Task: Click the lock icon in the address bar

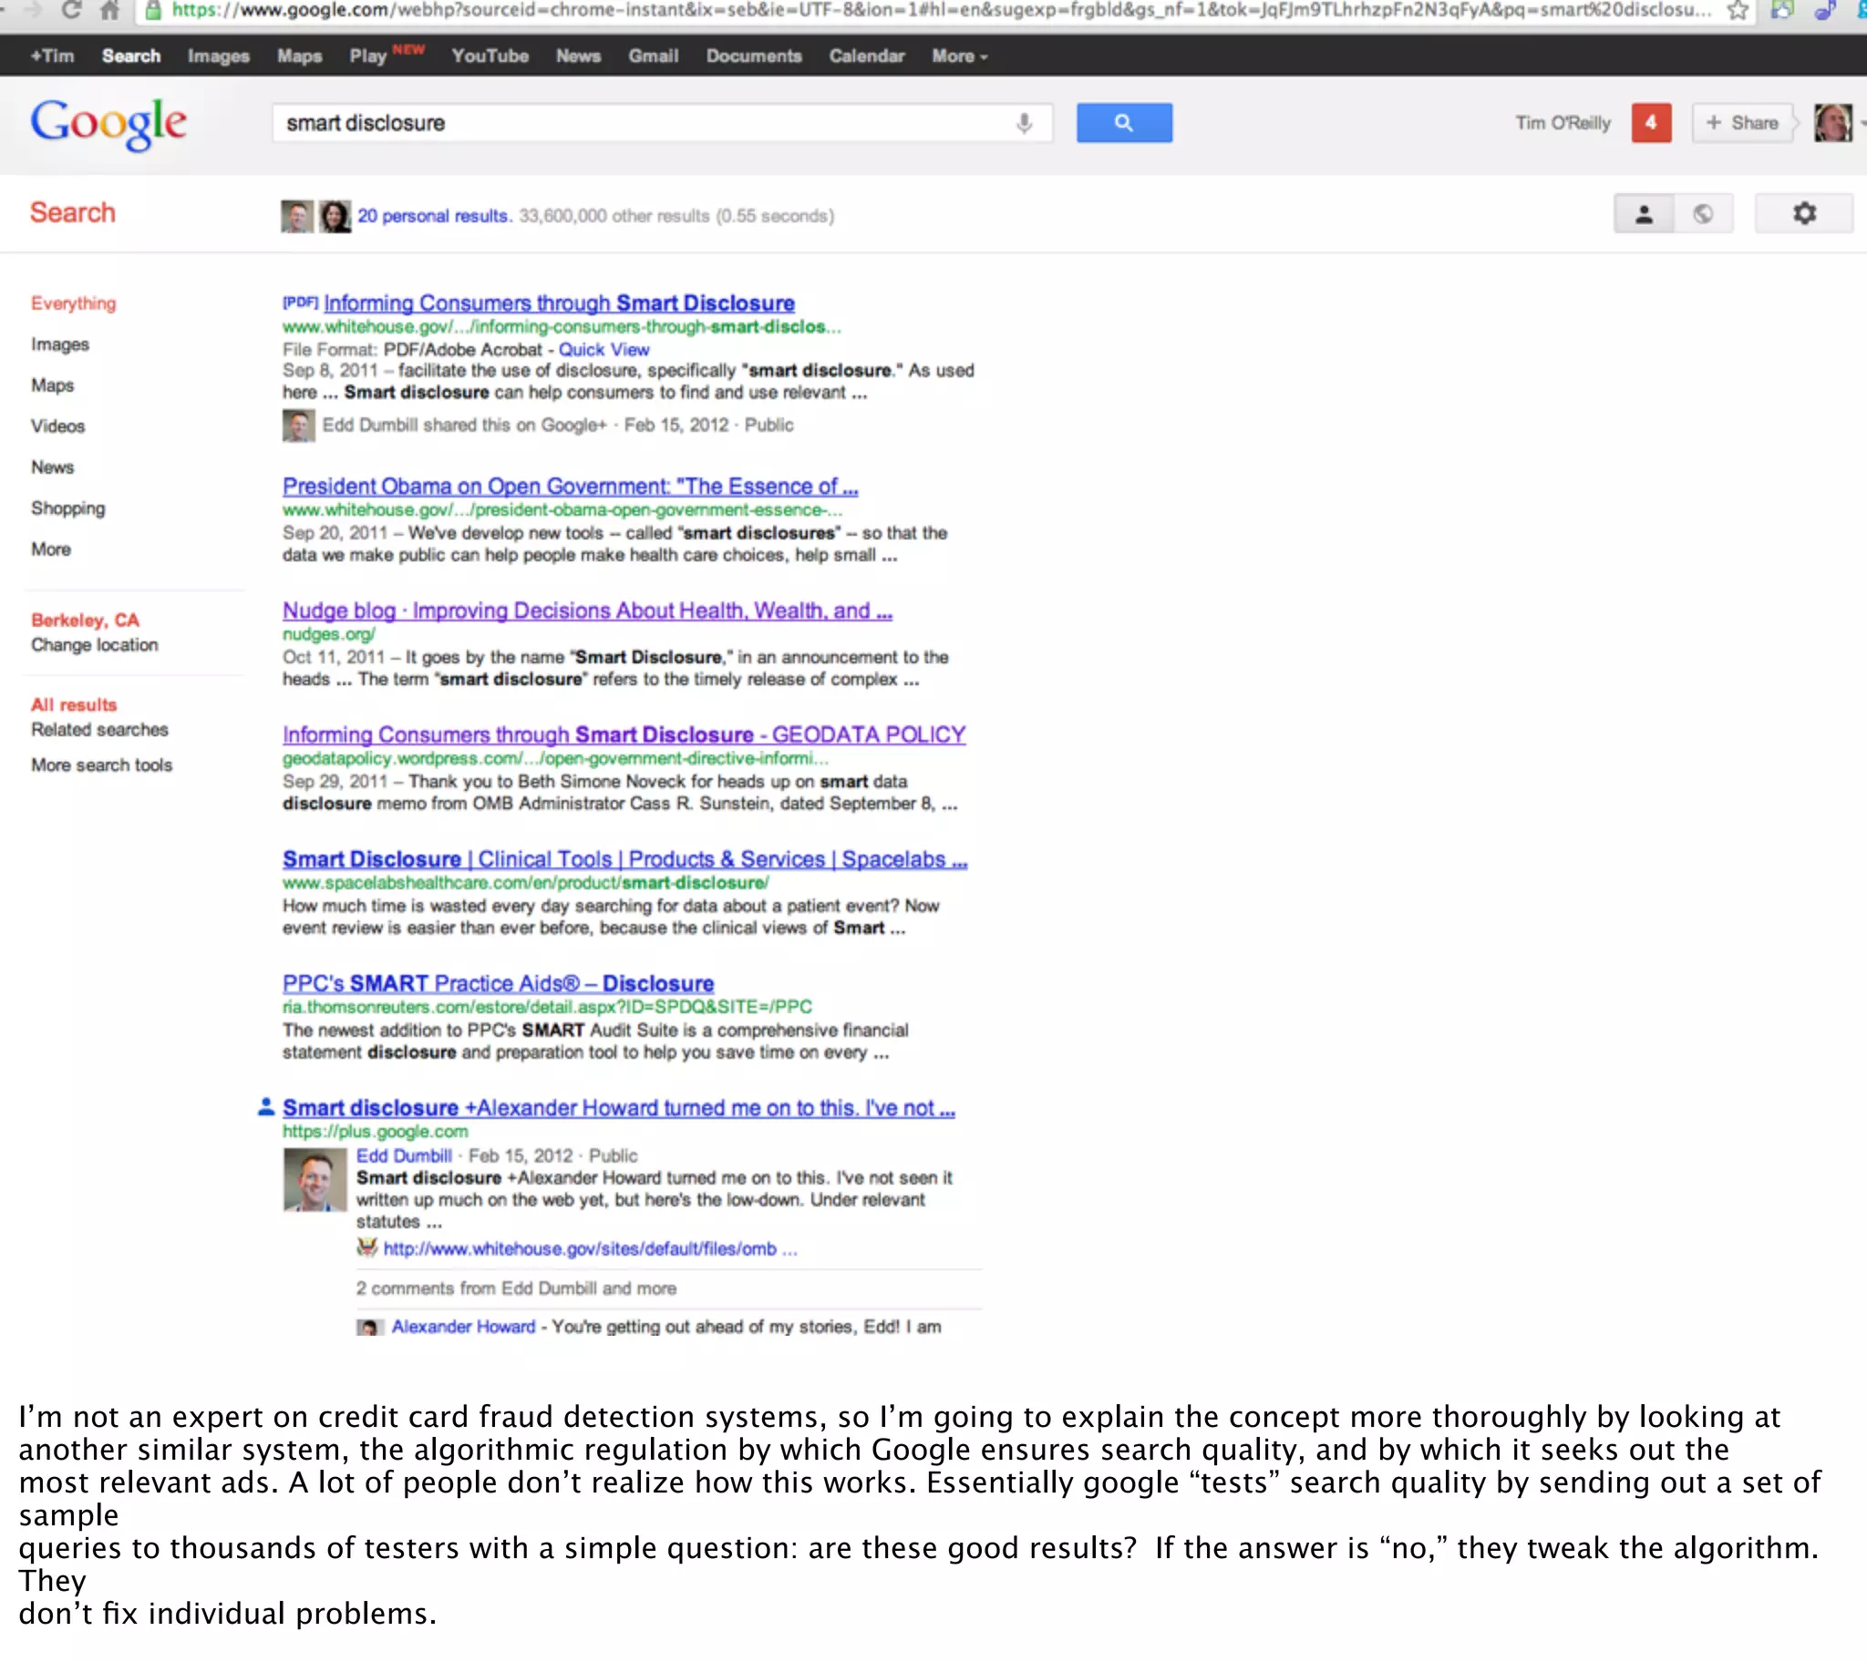Action: coord(153,11)
